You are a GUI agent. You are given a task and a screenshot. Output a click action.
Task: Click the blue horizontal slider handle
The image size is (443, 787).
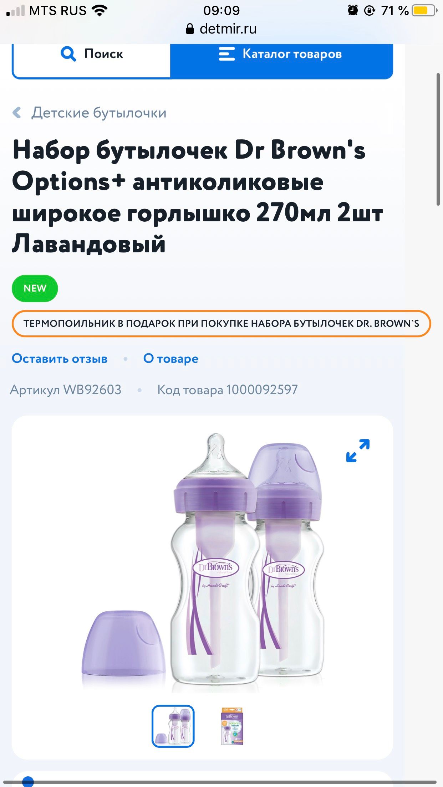(28, 782)
